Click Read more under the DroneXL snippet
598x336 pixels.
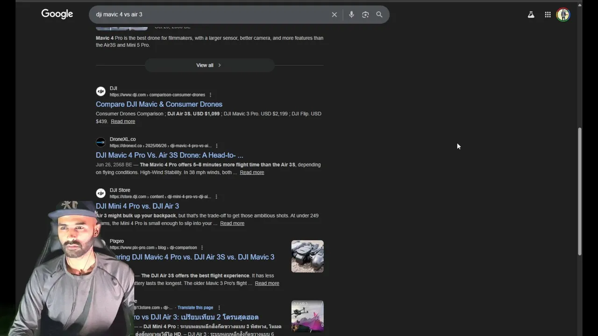[252, 172]
